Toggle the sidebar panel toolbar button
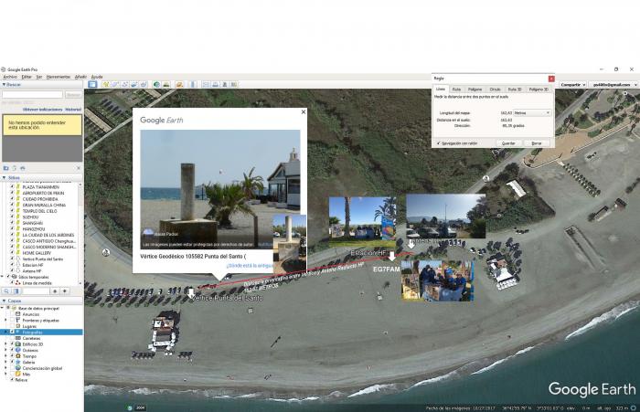 point(92,84)
